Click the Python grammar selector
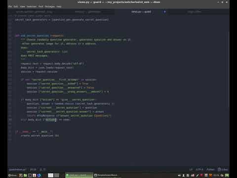Screen dimensions: 237x178 pyautogui.click(x=210, y=170)
